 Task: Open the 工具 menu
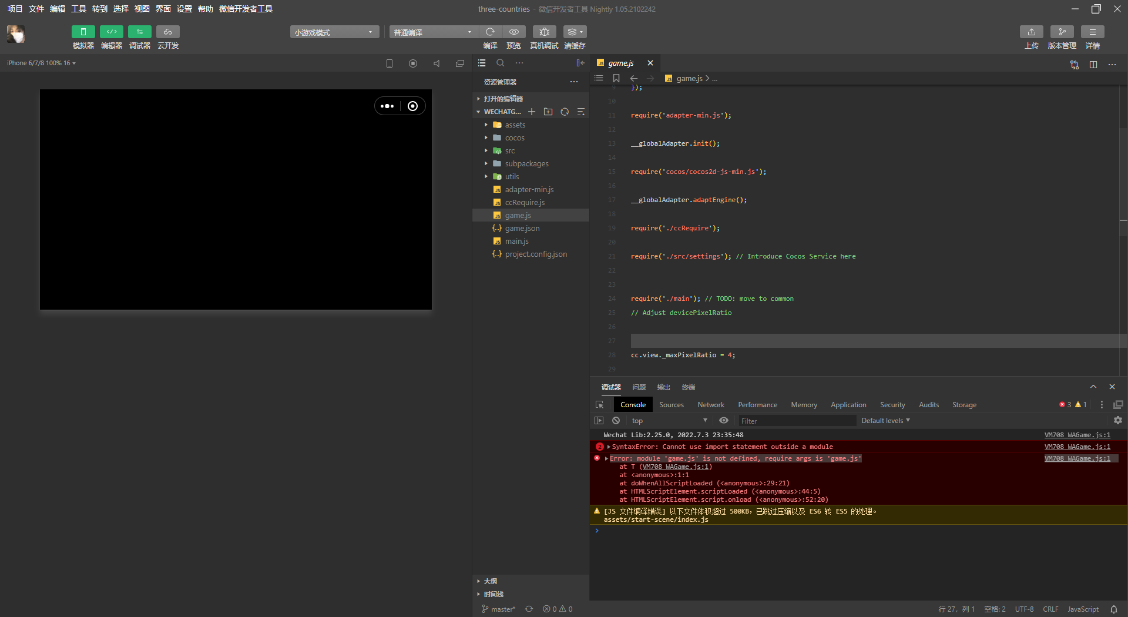[78, 9]
